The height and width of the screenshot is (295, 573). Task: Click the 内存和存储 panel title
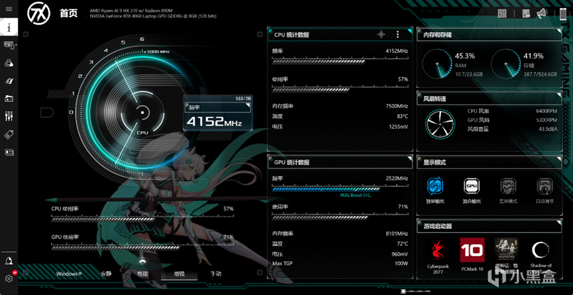(437, 35)
